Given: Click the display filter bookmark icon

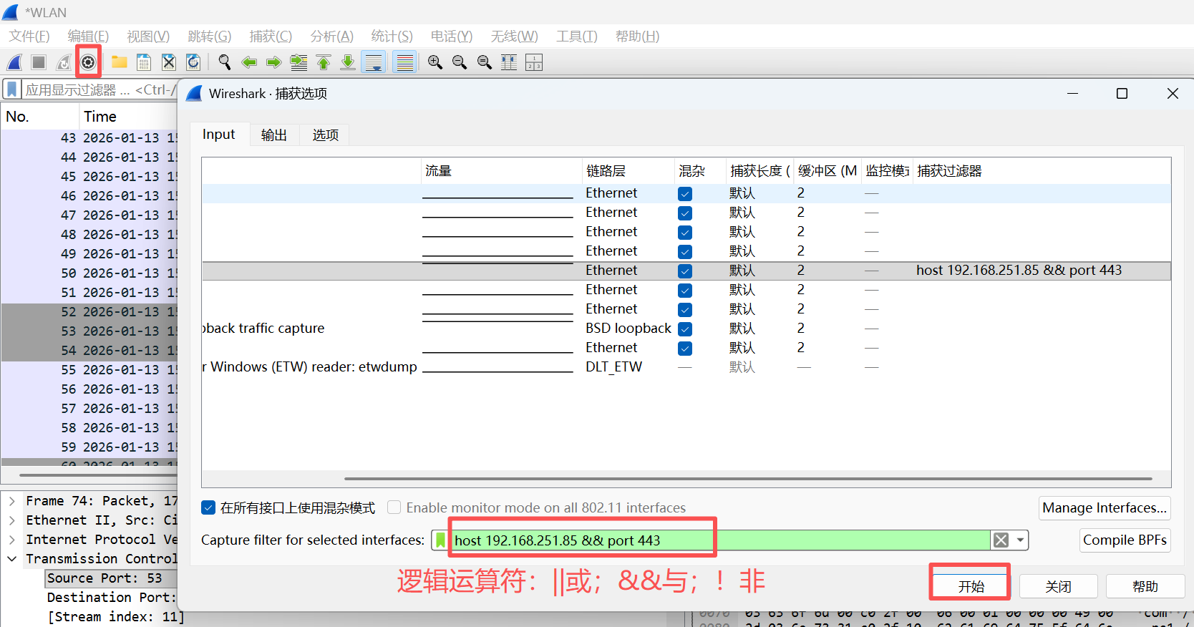Looking at the screenshot, I should 12,89.
